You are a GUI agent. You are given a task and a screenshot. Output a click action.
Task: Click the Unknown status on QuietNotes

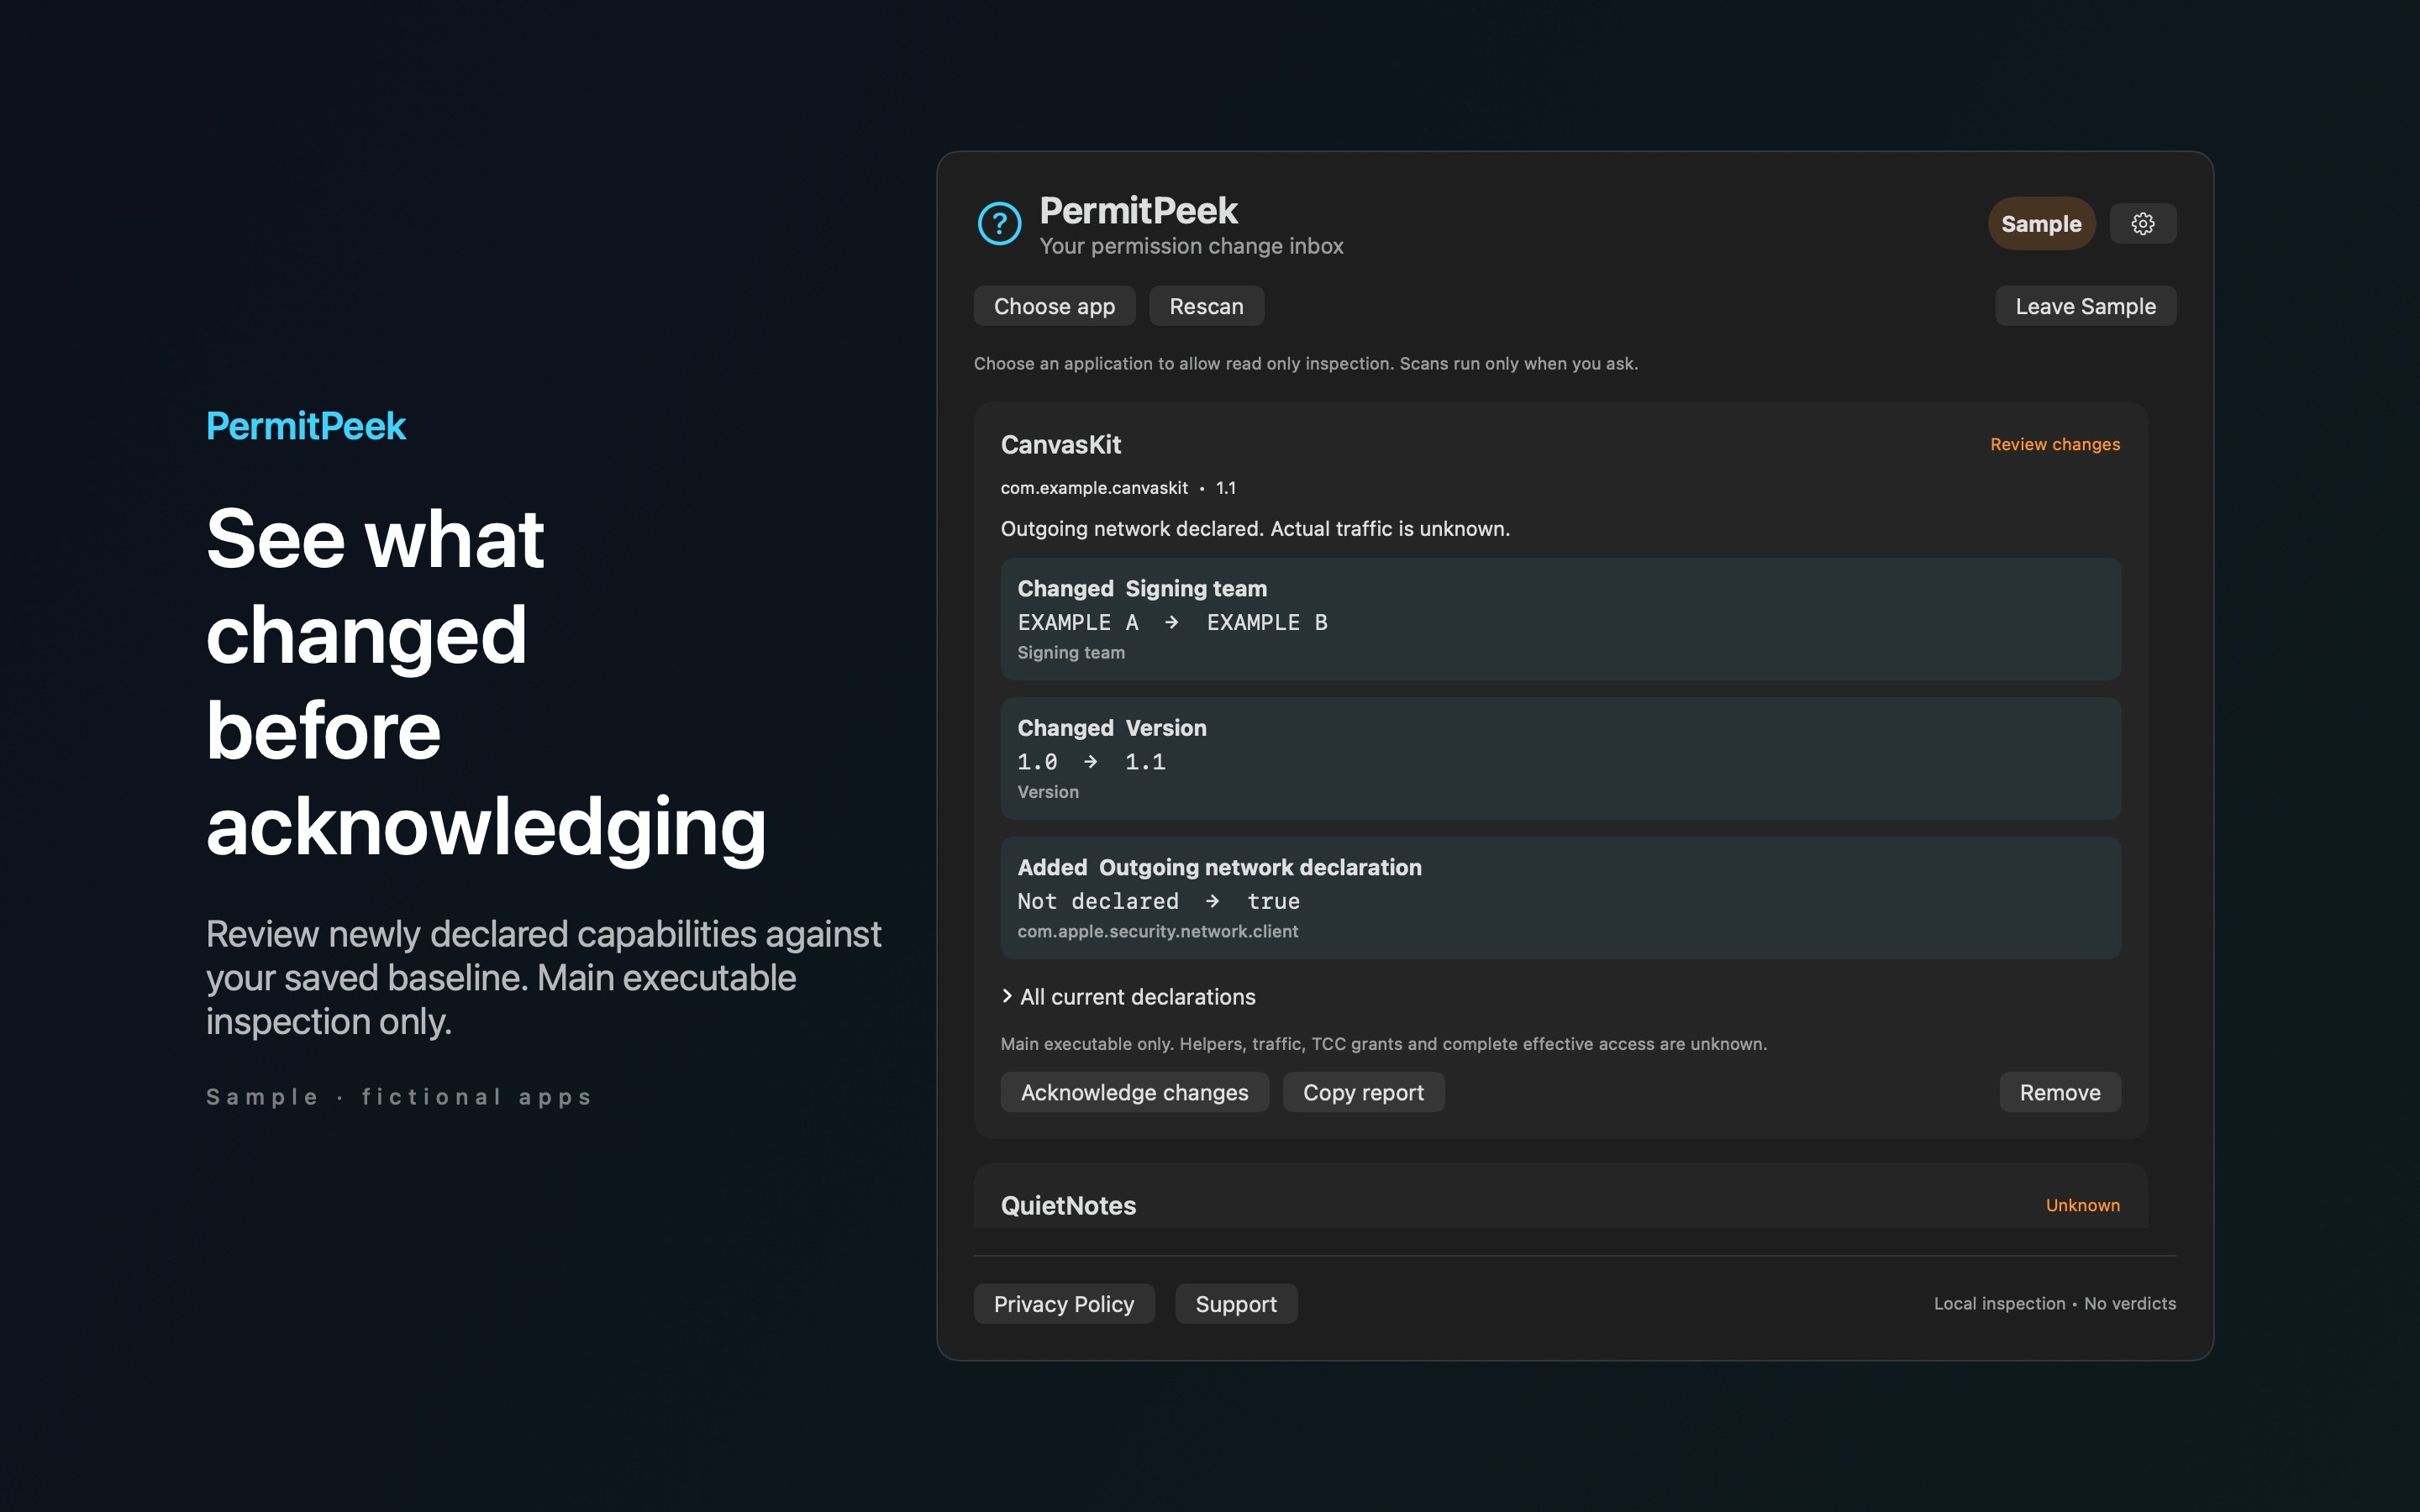pos(2082,1205)
